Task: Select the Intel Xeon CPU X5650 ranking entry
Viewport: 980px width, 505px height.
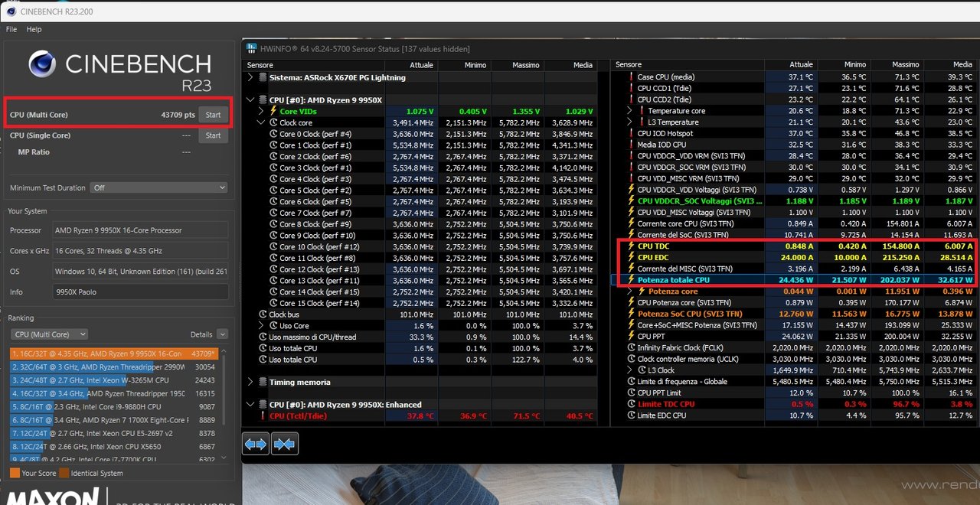Action: (115, 446)
